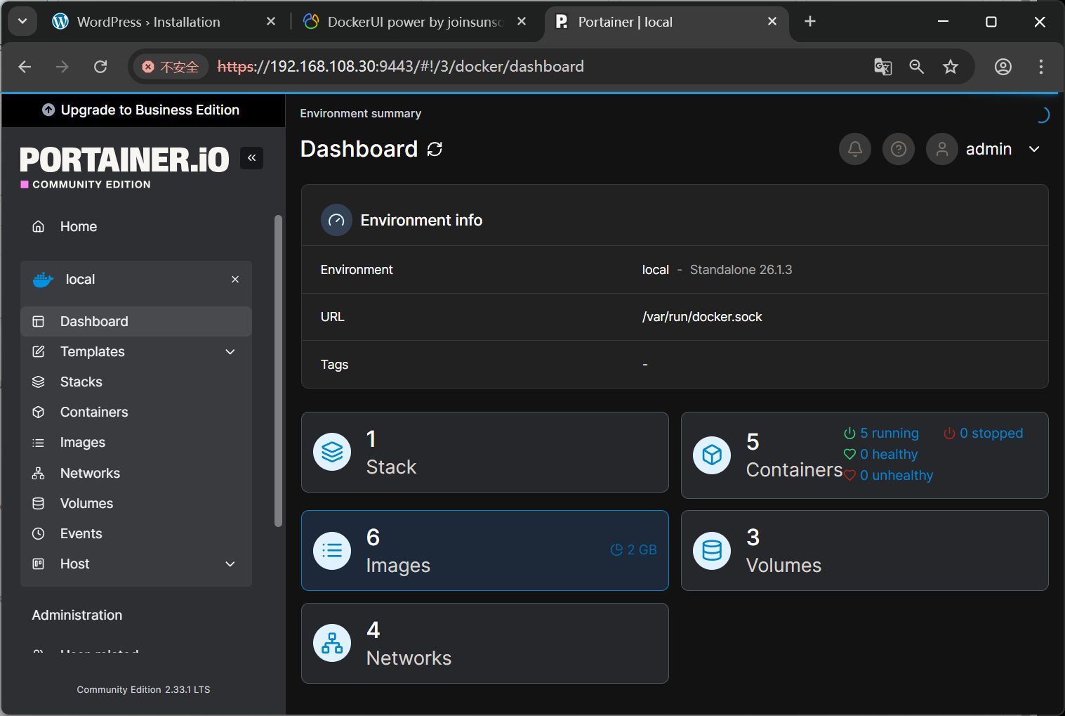Image resolution: width=1065 pixels, height=716 pixels.
Task: Click the PORTAINER.iO logo
Action: tap(124, 160)
